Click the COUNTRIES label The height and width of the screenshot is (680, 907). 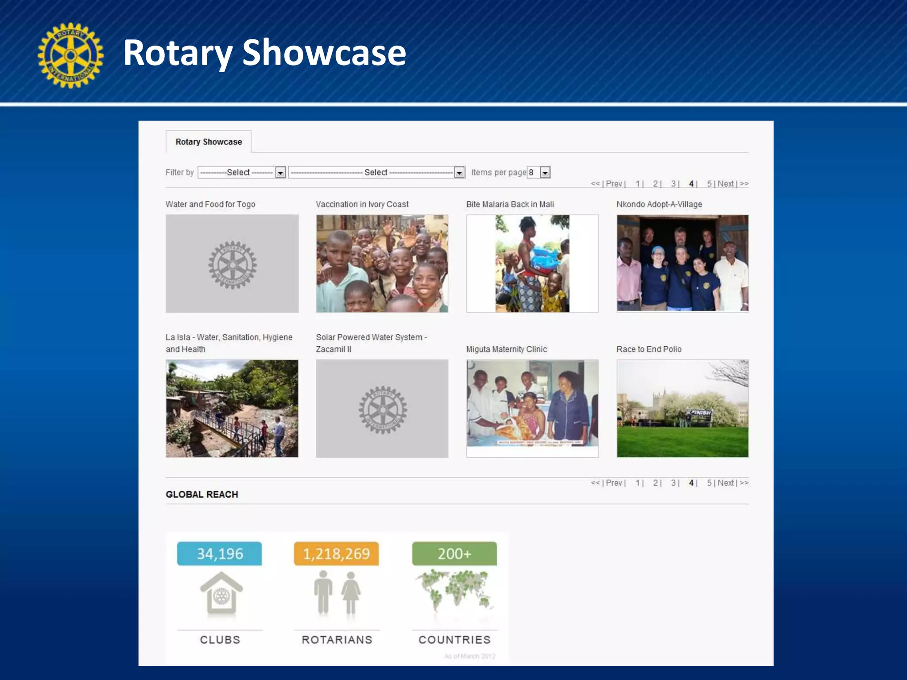tap(455, 640)
